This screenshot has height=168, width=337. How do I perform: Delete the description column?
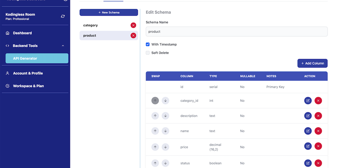tap(318, 116)
